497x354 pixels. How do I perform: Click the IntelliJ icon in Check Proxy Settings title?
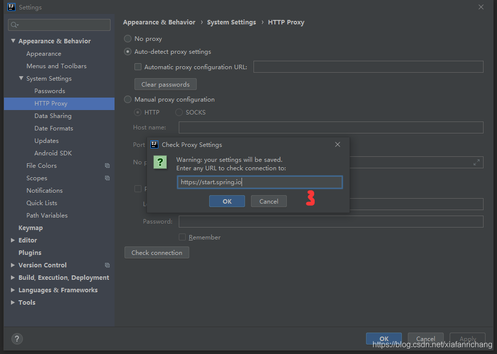click(154, 144)
